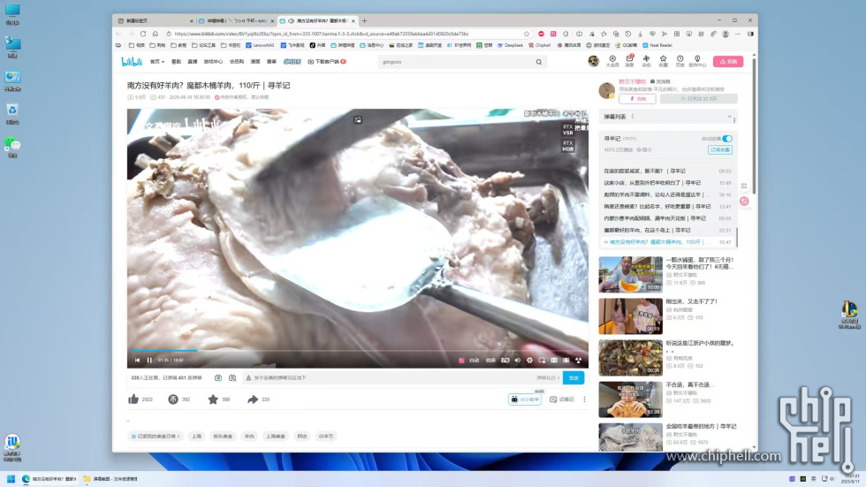Click the 街头美食 tag
The height and width of the screenshot is (487, 866).
coord(223,437)
